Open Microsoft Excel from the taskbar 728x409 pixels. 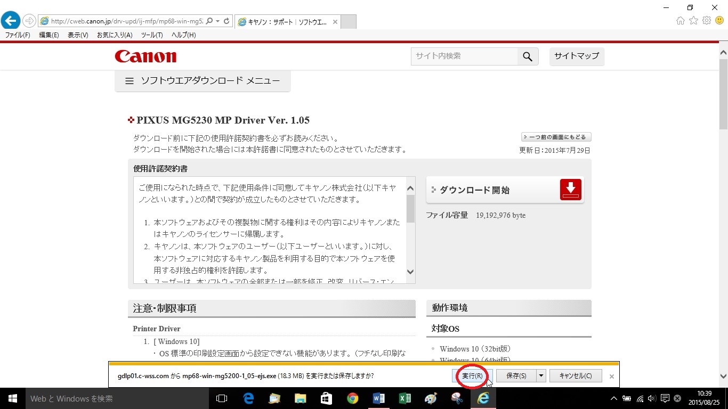tap(405, 398)
